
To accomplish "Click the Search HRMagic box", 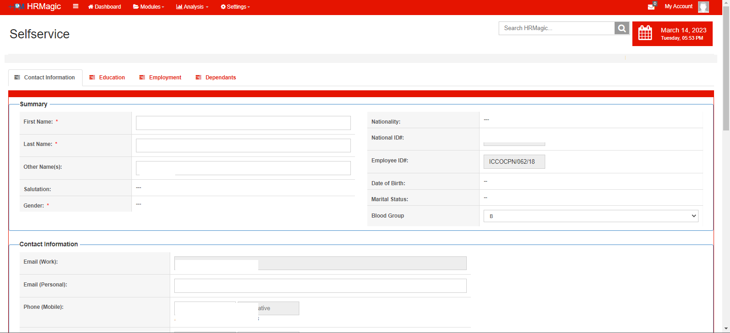I will (557, 28).
